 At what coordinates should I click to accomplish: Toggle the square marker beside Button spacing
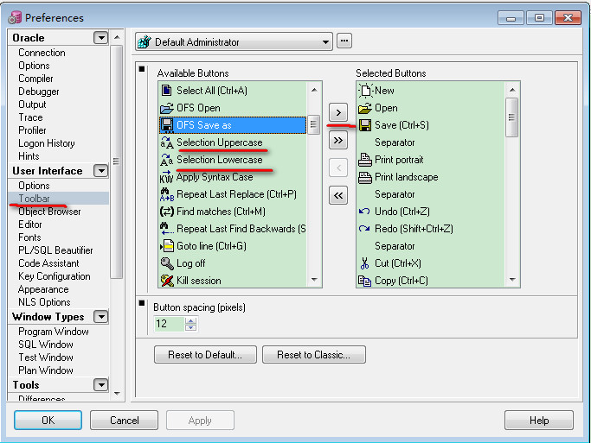pos(142,303)
